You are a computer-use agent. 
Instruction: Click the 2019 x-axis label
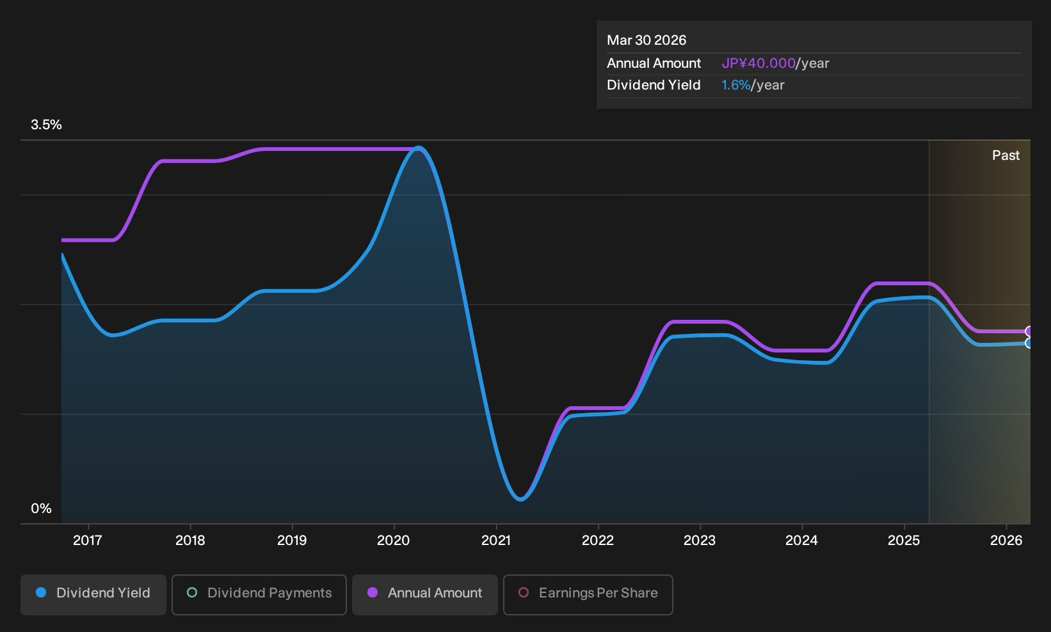tap(292, 541)
